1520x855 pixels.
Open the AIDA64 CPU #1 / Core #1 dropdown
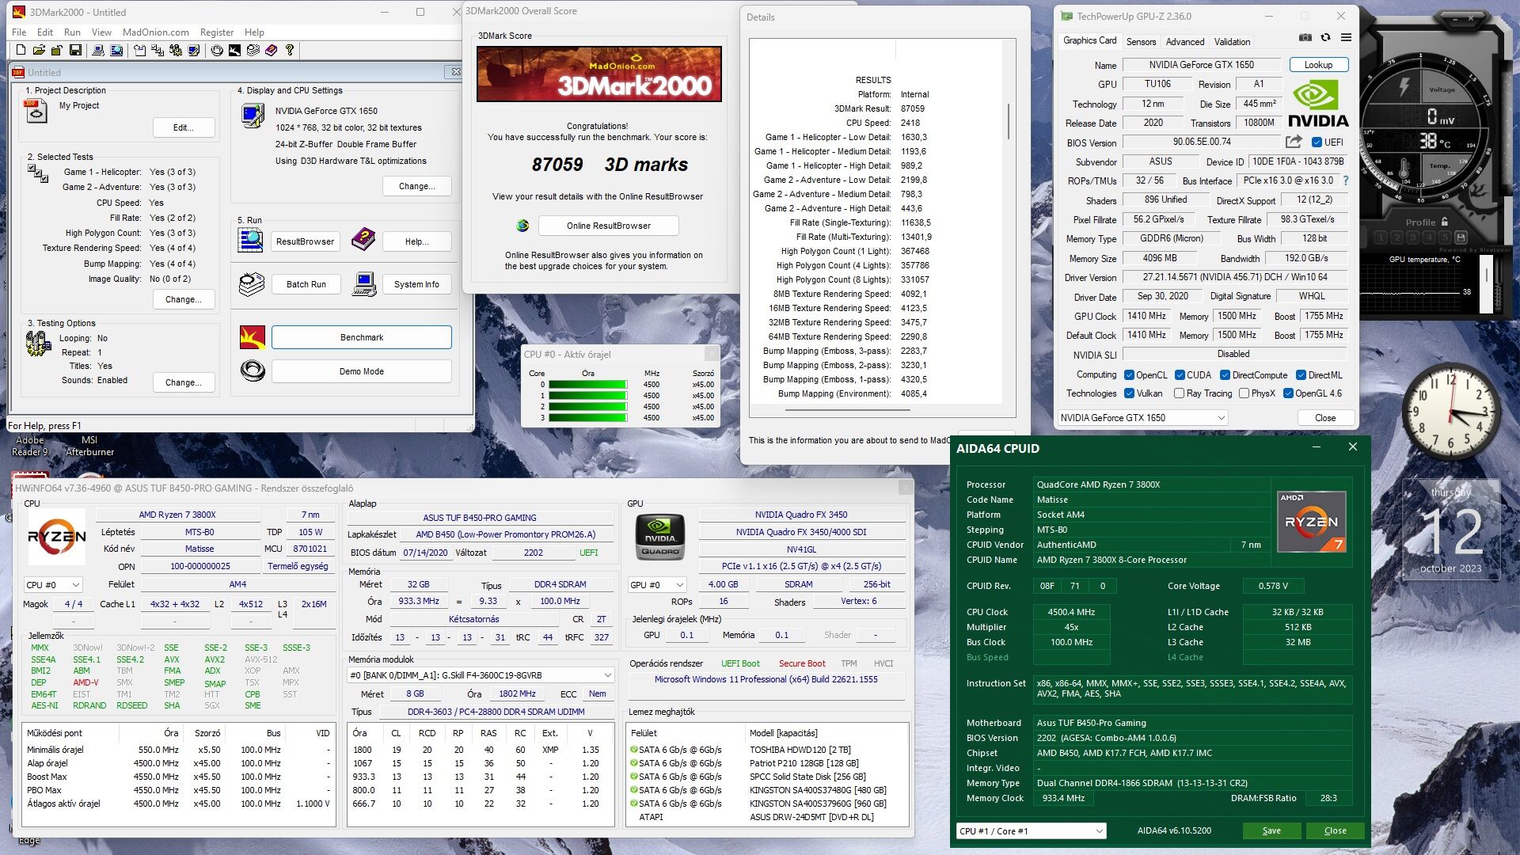[1031, 830]
